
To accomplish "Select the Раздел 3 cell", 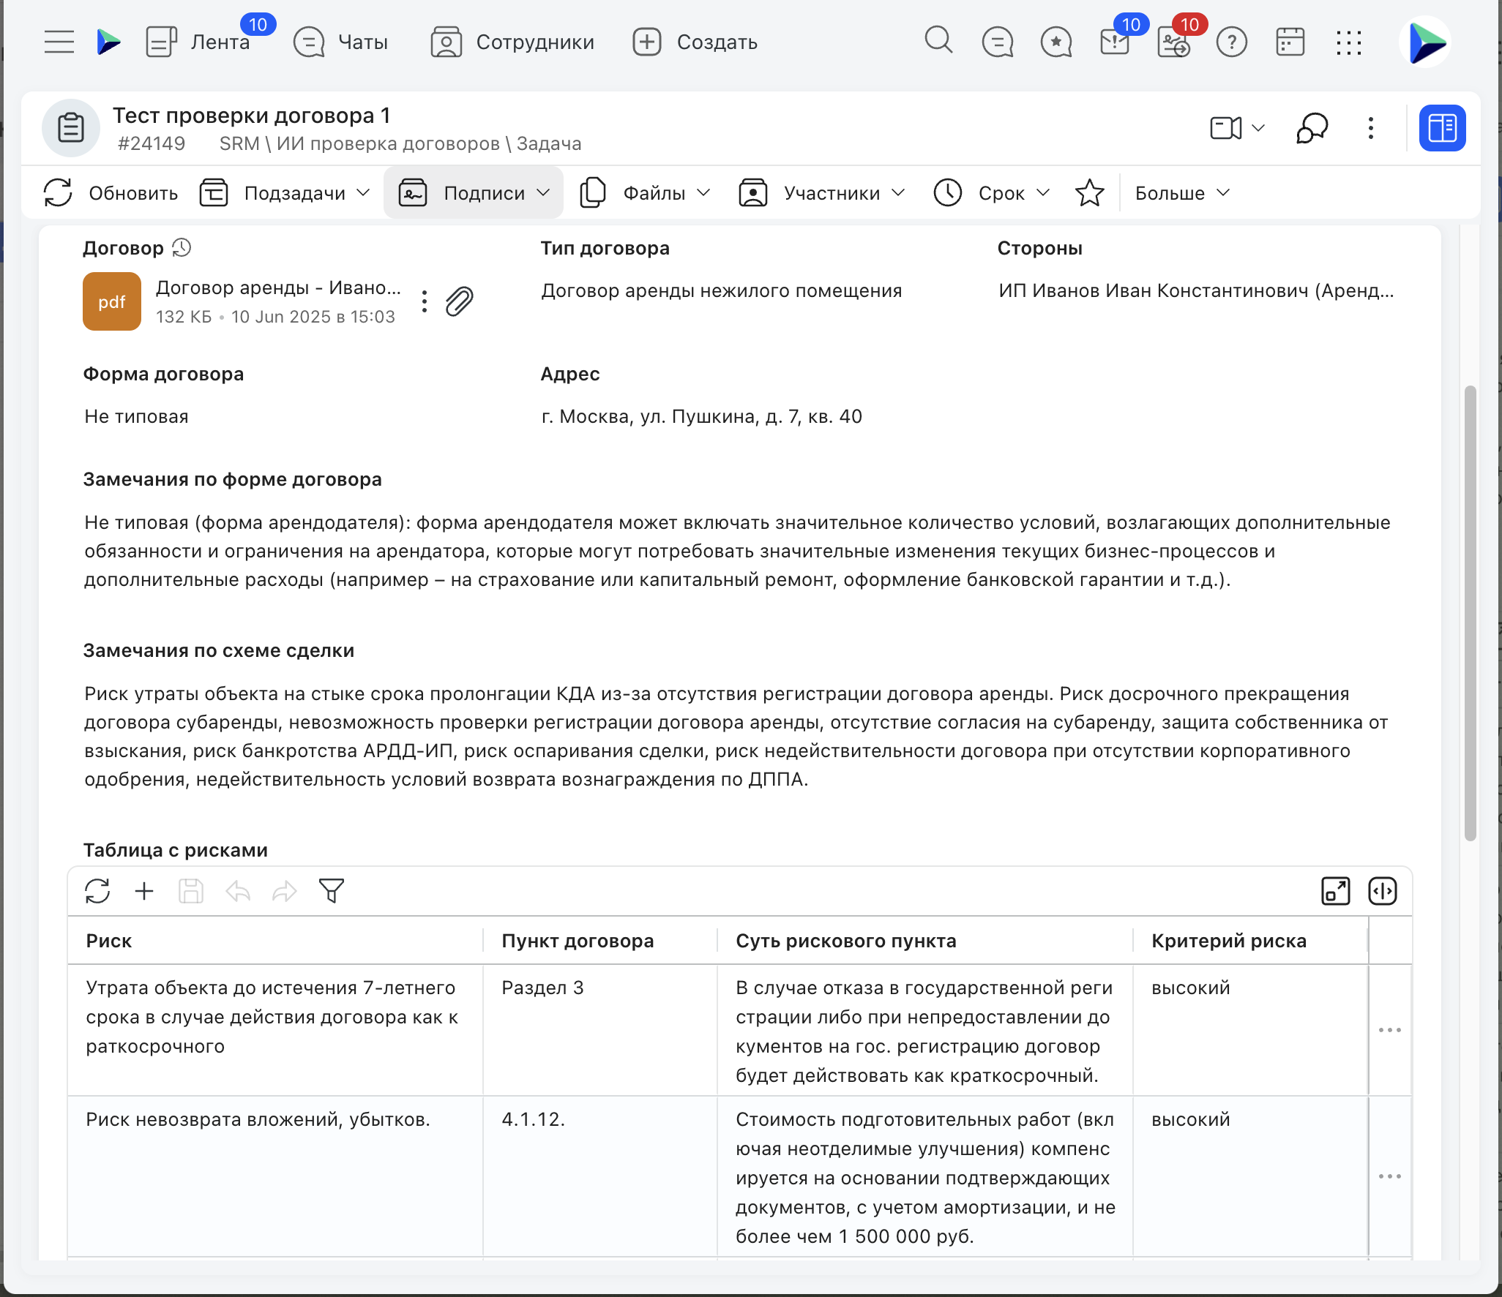I will pyautogui.click(x=600, y=1030).
